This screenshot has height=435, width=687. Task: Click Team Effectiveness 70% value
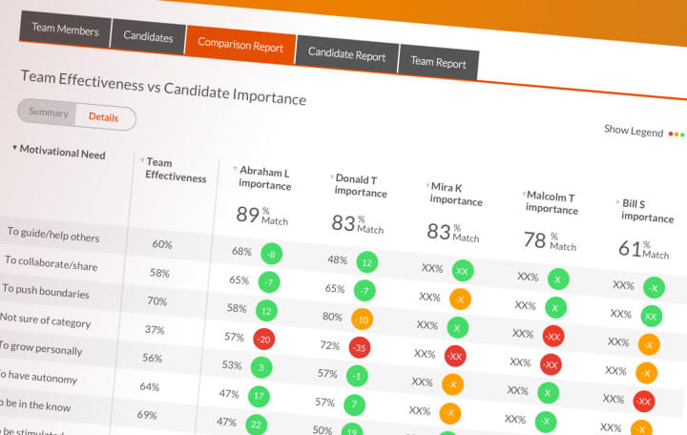point(157,300)
